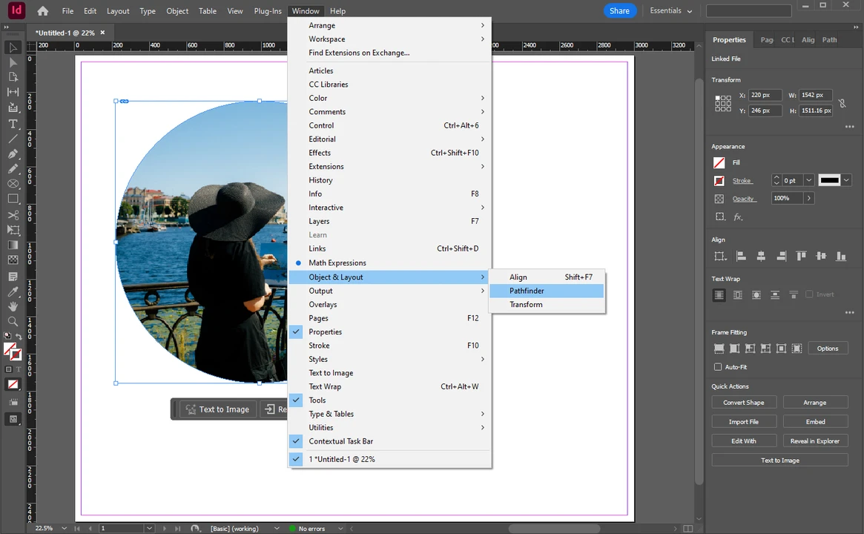Expand Arrange submenu in Window menu
This screenshot has width=864, height=534.
[389, 25]
